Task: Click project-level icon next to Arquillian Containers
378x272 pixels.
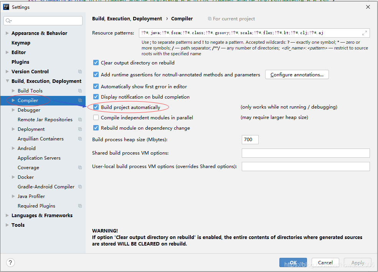Action: pyautogui.click(x=80, y=139)
